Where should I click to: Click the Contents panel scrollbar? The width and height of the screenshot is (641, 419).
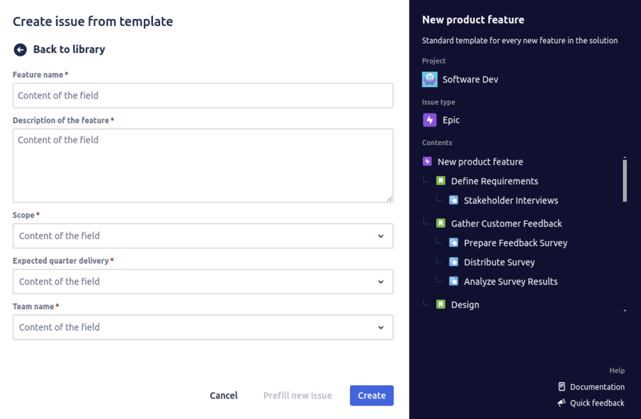point(625,180)
